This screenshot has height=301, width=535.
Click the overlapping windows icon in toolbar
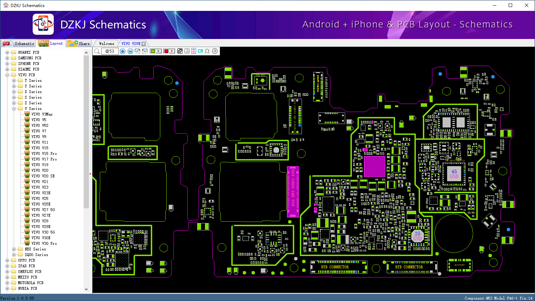pyautogui.click(x=180, y=51)
